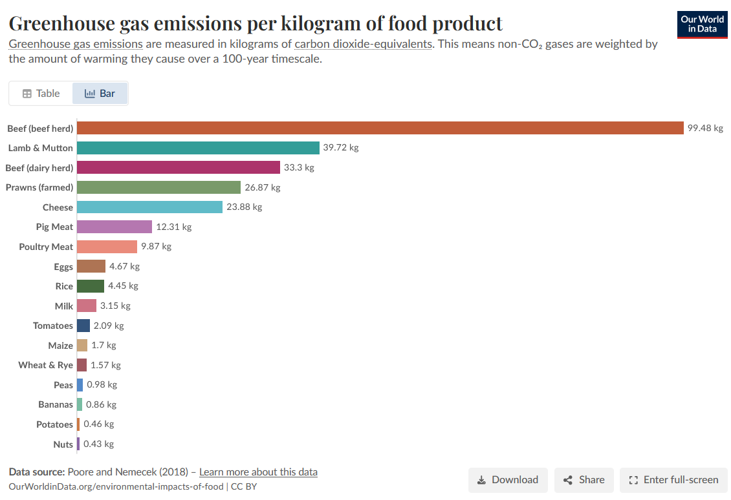Click the dark green Rice bar

tap(91, 286)
